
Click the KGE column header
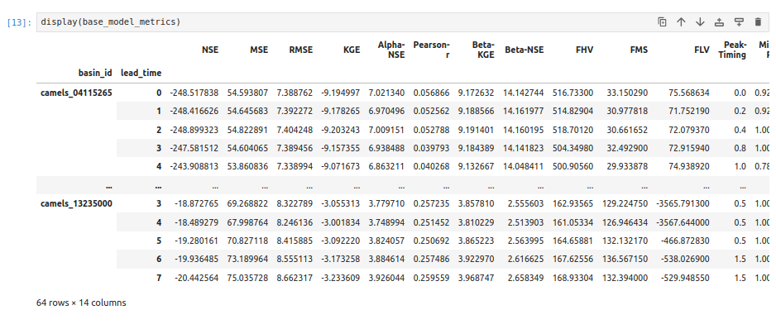click(351, 50)
